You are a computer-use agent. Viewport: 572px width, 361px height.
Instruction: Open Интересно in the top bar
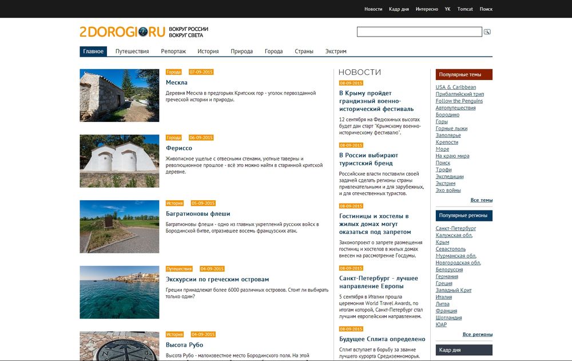[427, 9]
